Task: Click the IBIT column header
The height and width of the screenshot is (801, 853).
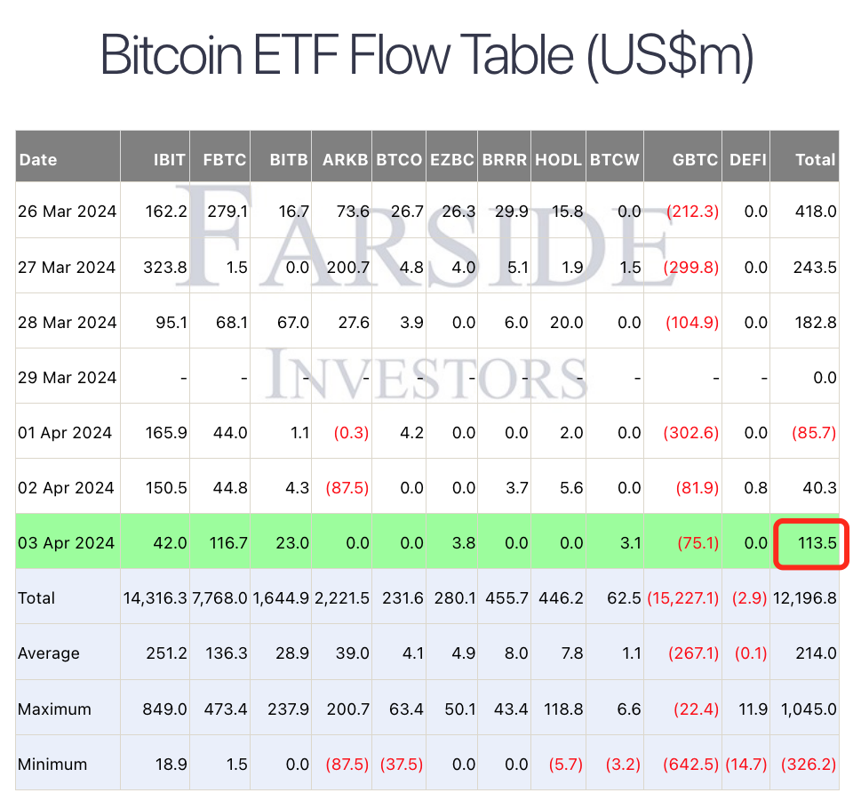Action: pos(170,160)
